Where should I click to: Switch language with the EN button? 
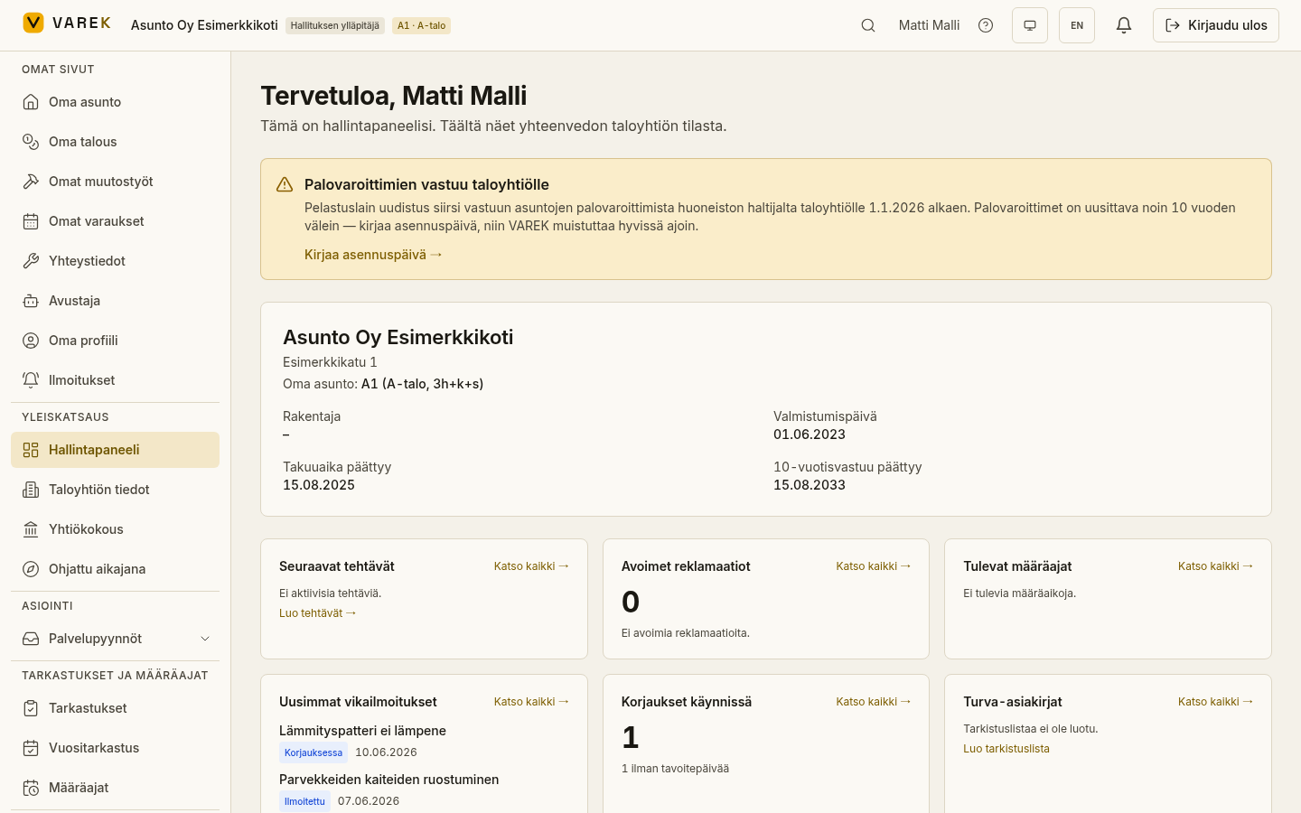click(x=1077, y=25)
